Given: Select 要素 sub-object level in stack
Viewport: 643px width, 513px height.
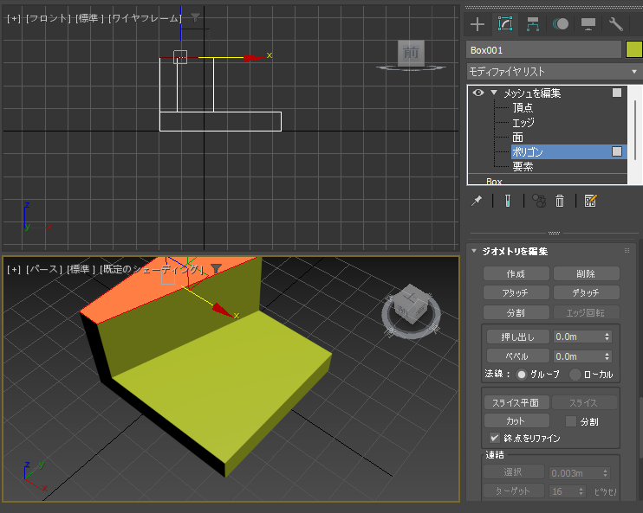Looking at the screenshot, I should point(523,167).
